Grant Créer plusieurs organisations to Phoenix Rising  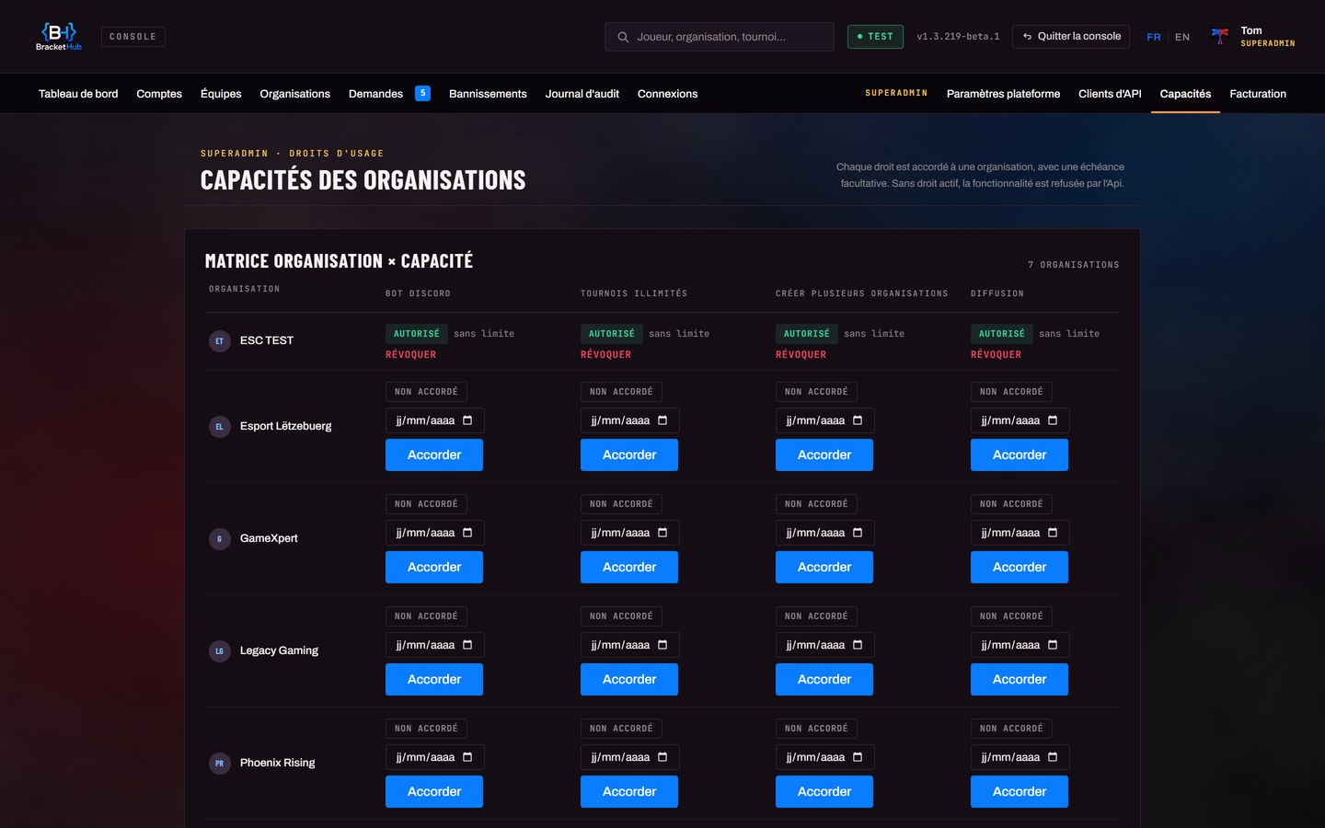tap(824, 792)
